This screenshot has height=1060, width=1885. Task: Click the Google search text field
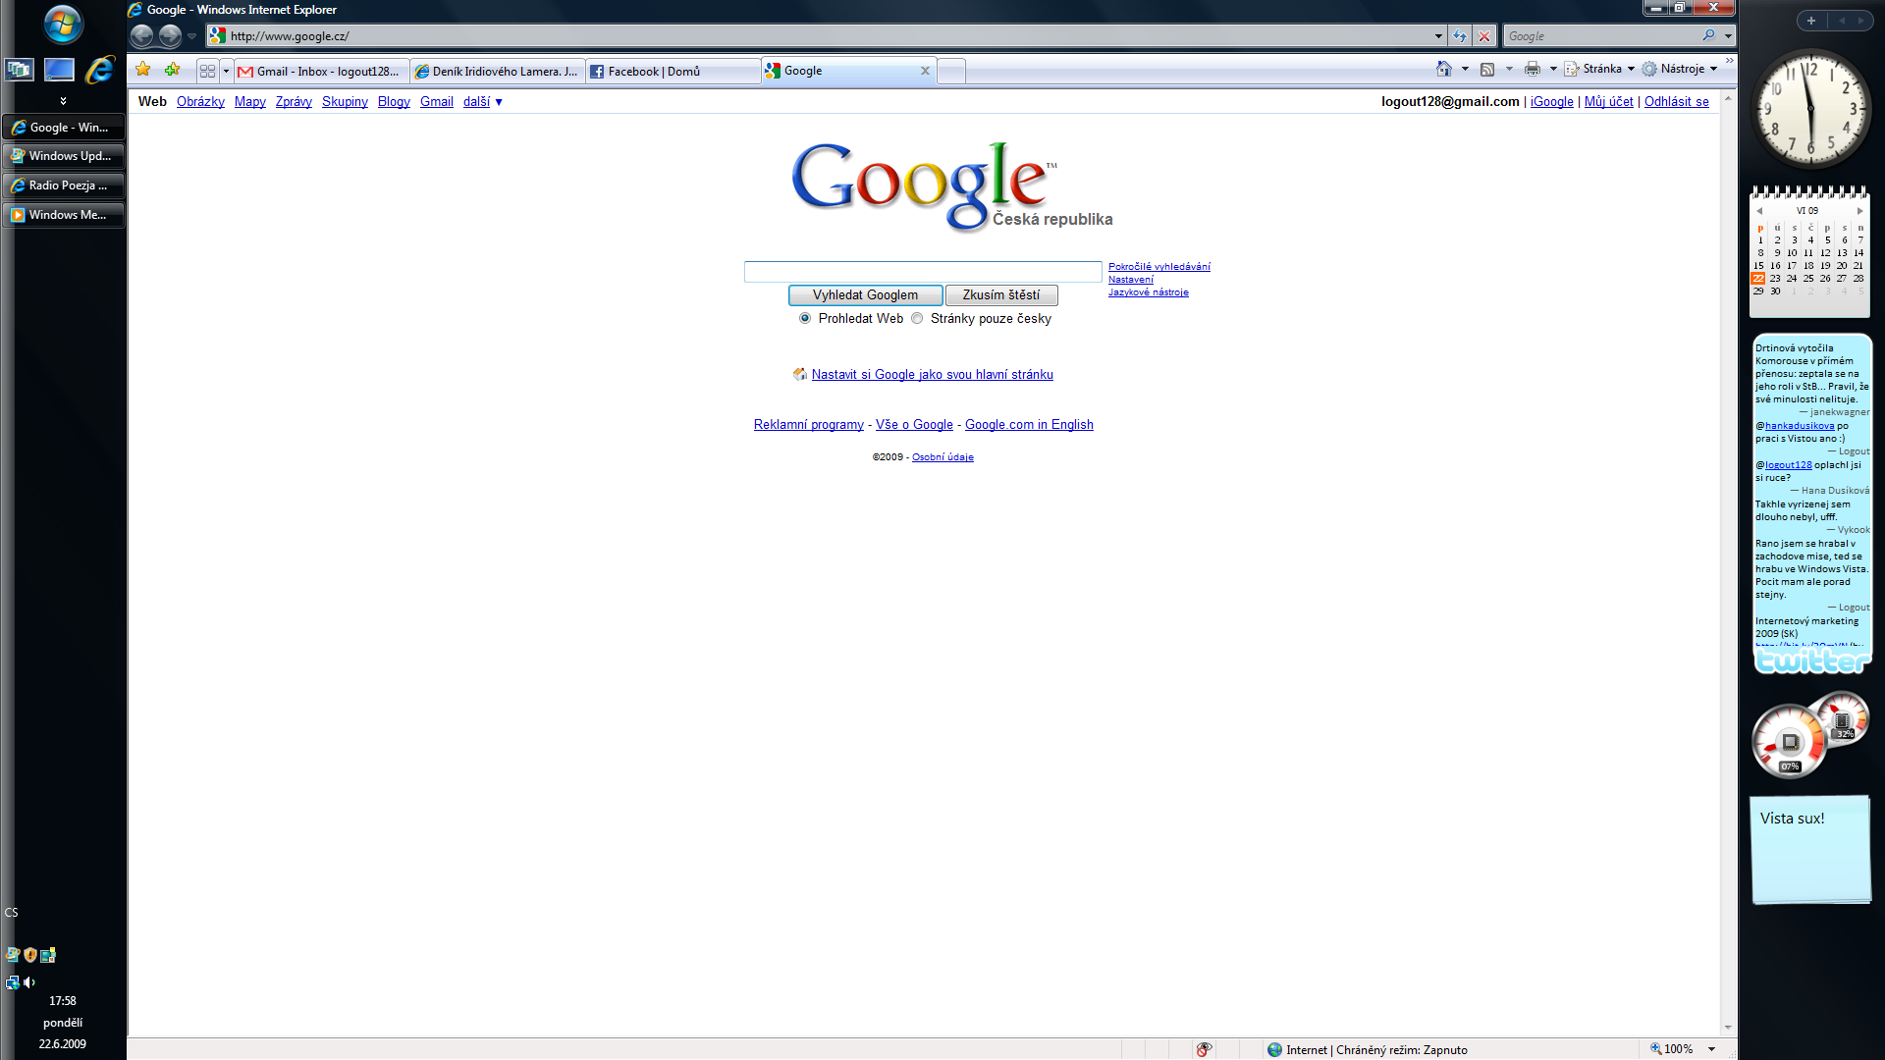pyautogui.click(x=923, y=271)
